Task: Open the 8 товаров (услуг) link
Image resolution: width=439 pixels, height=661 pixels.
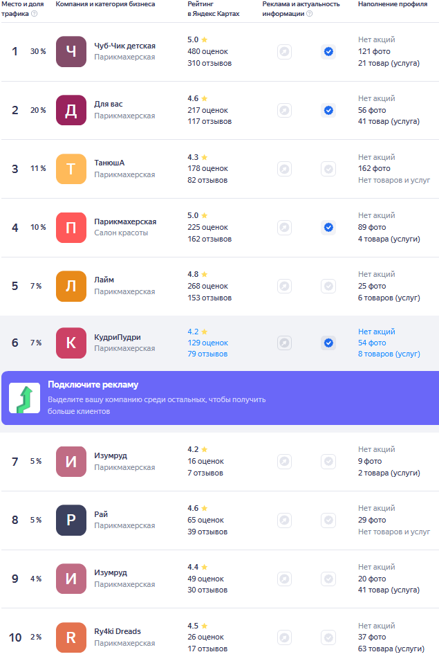Action: [x=389, y=354]
